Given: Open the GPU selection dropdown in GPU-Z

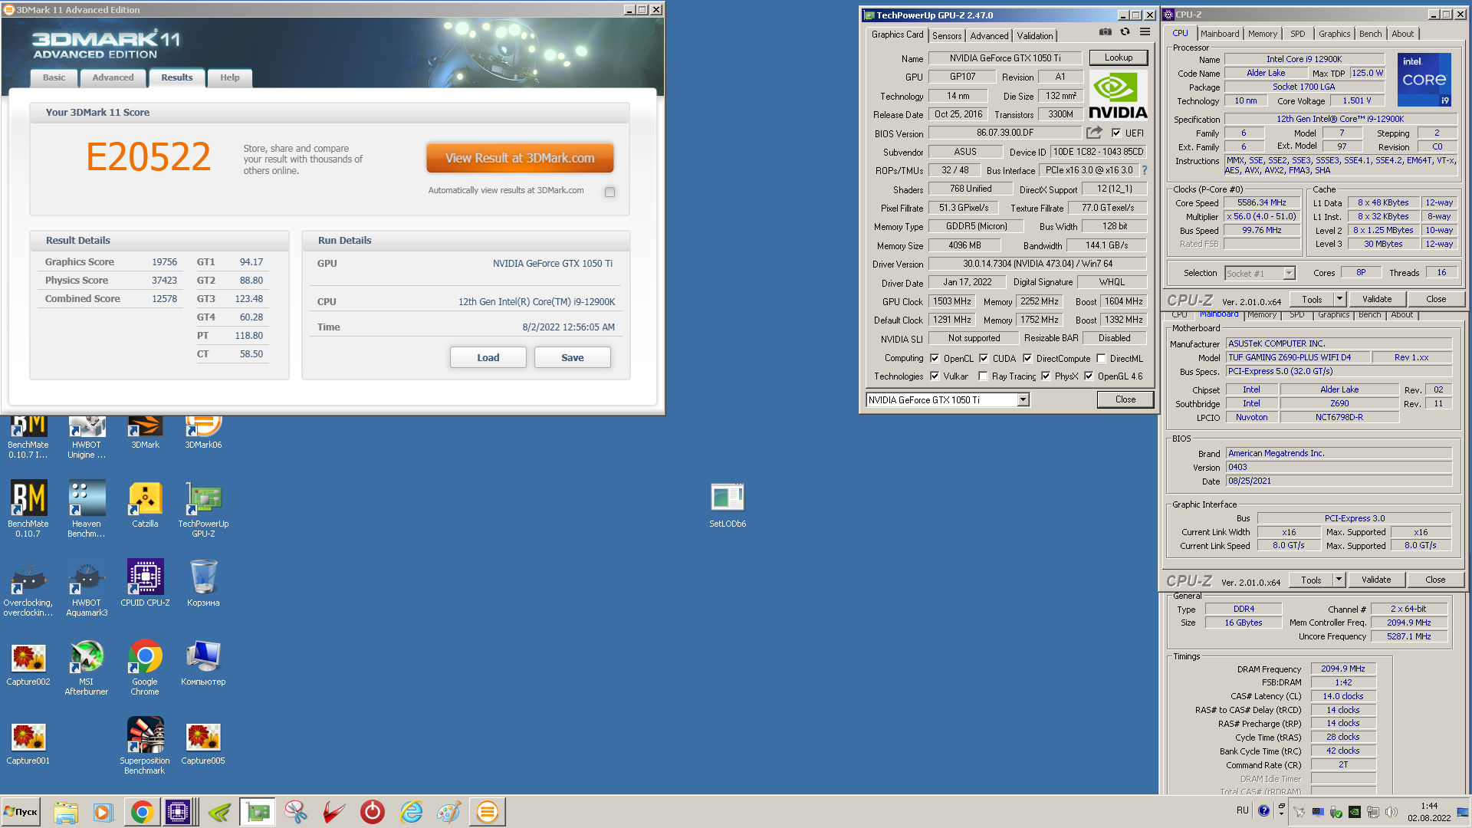Looking at the screenshot, I should (x=1023, y=399).
